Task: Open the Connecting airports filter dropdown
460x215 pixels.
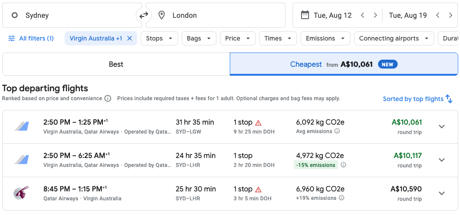Action: pos(394,38)
